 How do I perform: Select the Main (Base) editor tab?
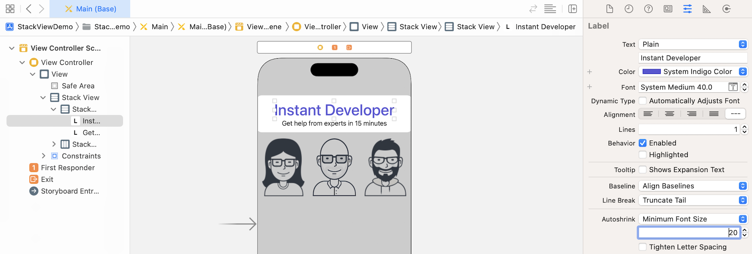(x=90, y=9)
